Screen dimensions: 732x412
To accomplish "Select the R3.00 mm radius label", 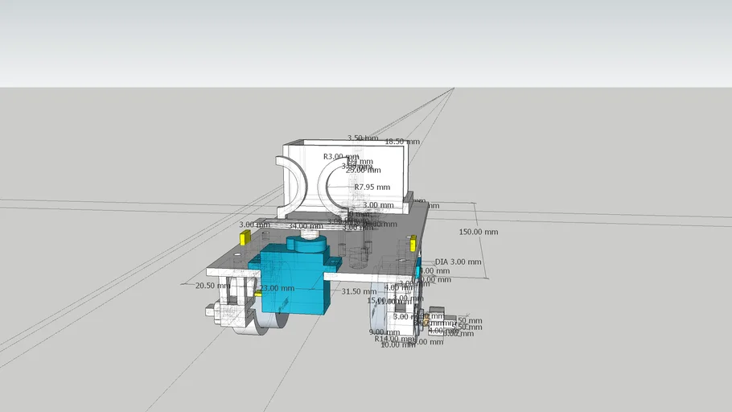I will [x=341, y=156].
